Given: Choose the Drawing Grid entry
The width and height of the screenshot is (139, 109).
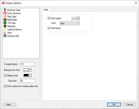Looking at the screenshot, I should [x=13, y=36].
